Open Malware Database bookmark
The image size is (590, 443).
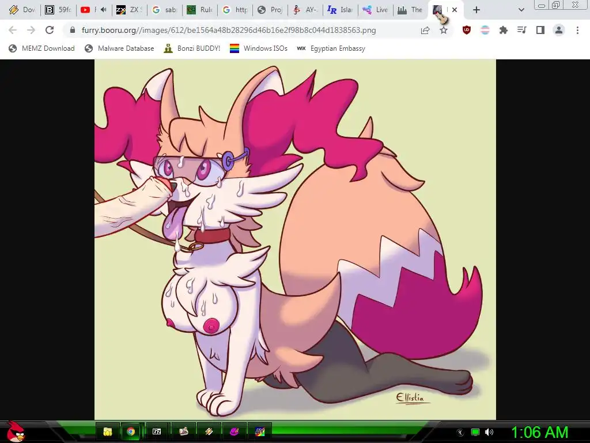point(120,48)
